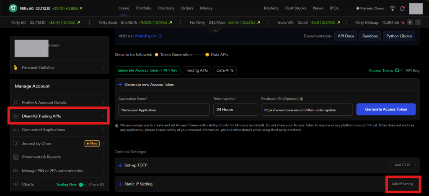
Task: Click the Application Name input field
Action: [x=164, y=110]
